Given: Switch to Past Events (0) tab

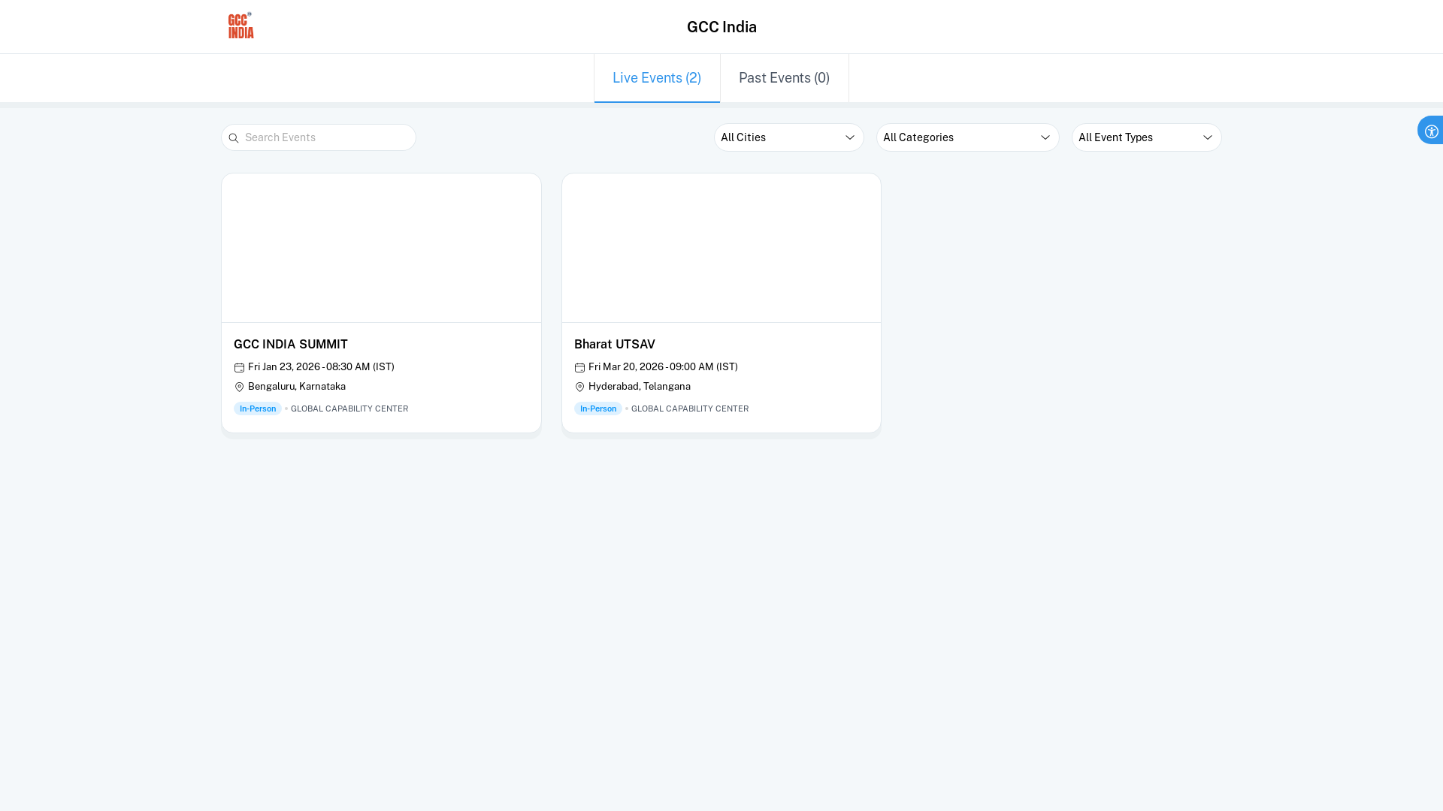Looking at the screenshot, I should pos(784,78).
